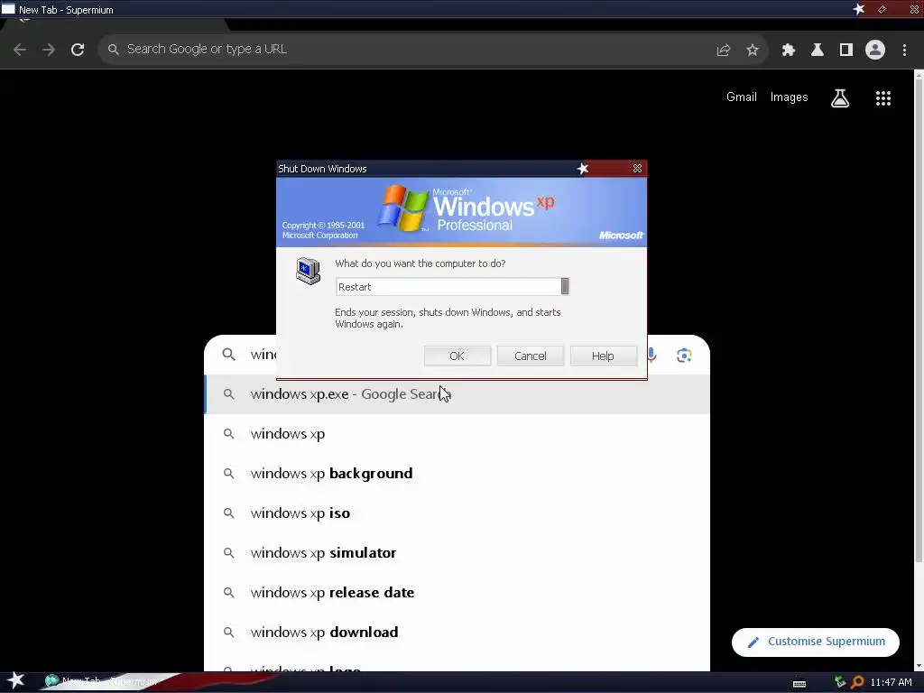Start voice search with the microphone

click(651, 355)
